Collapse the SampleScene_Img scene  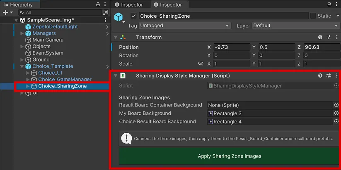coord(16,20)
